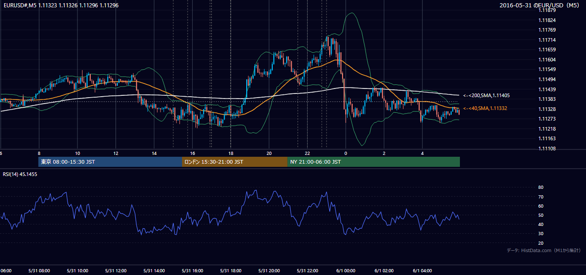Click price axis value 1.11273

point(547,119)
